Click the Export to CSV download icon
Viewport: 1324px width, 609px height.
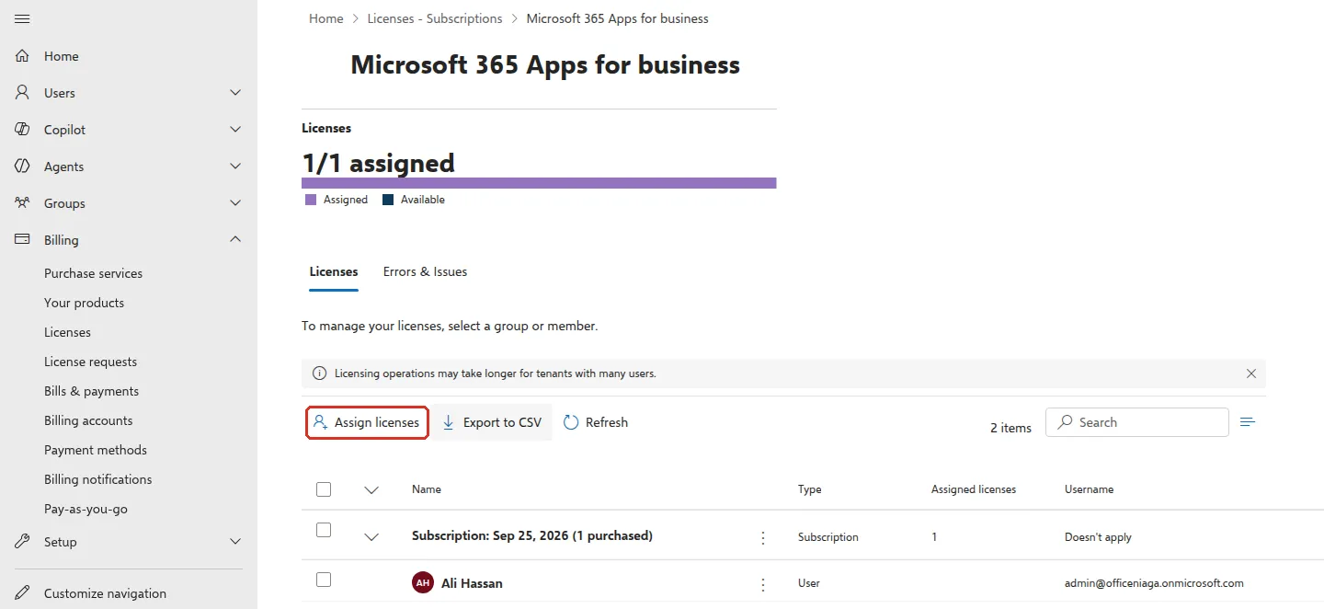pos(449,422)
